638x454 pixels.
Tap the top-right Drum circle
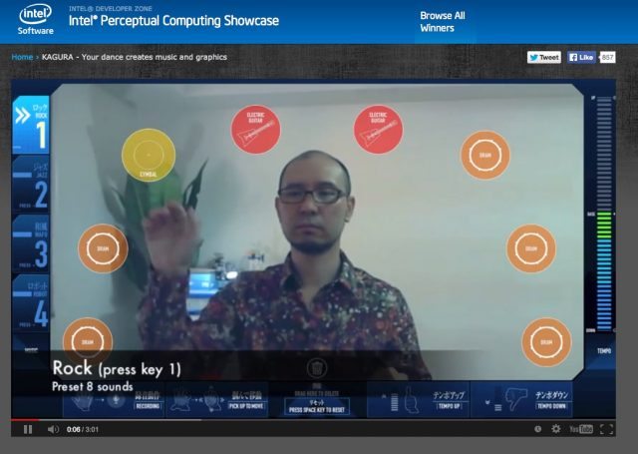(x=485, y=155)
